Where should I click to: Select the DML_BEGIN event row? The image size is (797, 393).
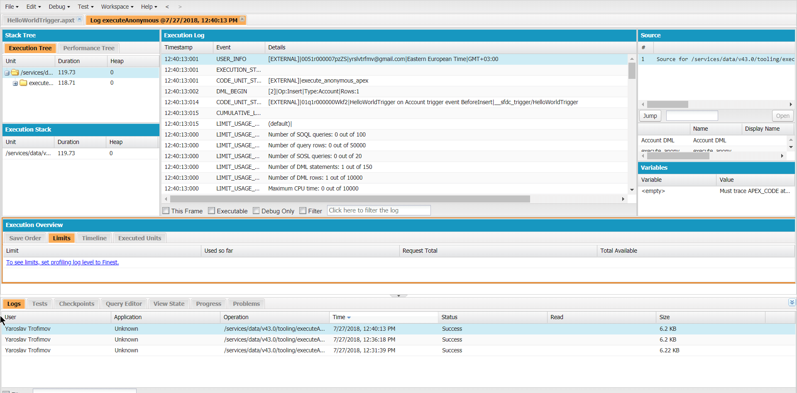click(x=394, y=91)
